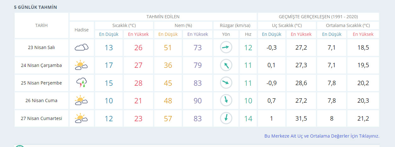The width and height of the screenshot is (395, 147).
Task: Click the wind speed value 14
Action: 248,119
